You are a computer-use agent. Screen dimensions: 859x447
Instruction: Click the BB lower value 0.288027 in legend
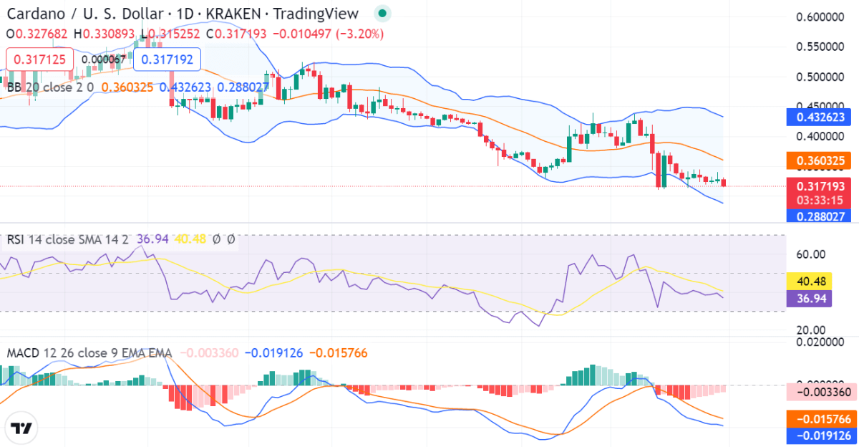243,87
